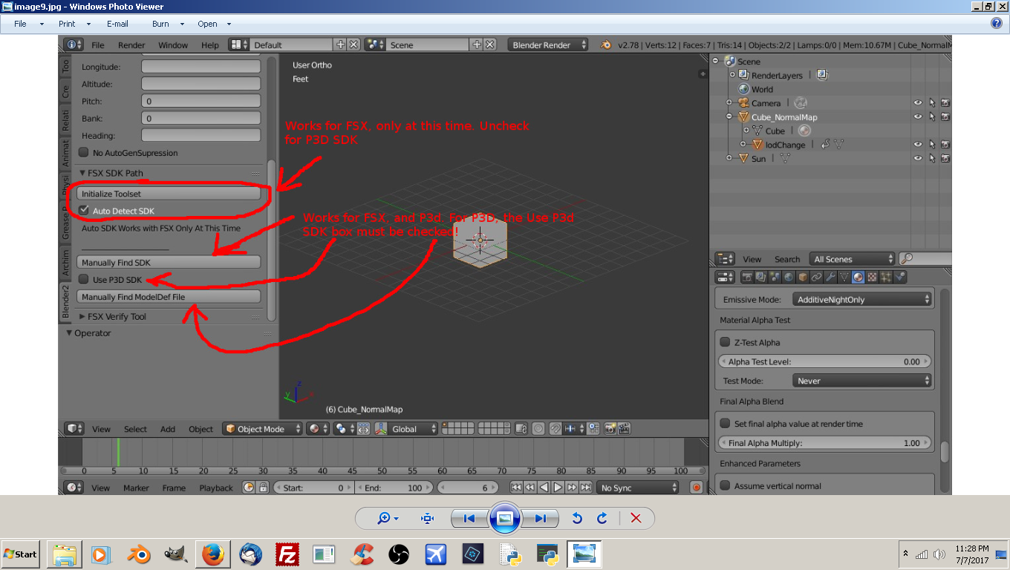Open the Modifiers wrench tab icon
This screenshot has height=570, width=1010.
[x=830, y=277]
